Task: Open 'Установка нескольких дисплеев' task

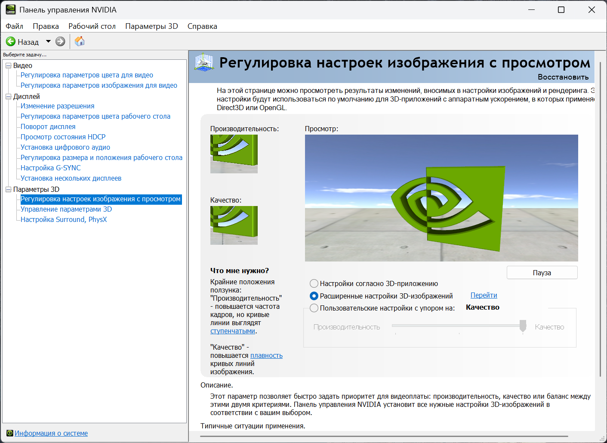Action: 71,178
